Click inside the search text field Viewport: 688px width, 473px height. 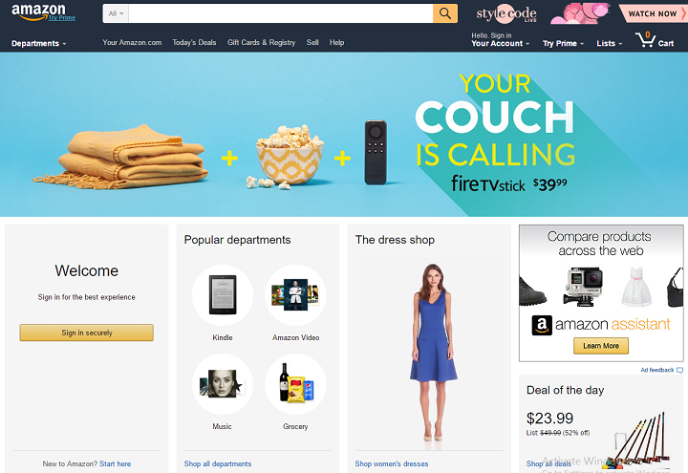281,13
